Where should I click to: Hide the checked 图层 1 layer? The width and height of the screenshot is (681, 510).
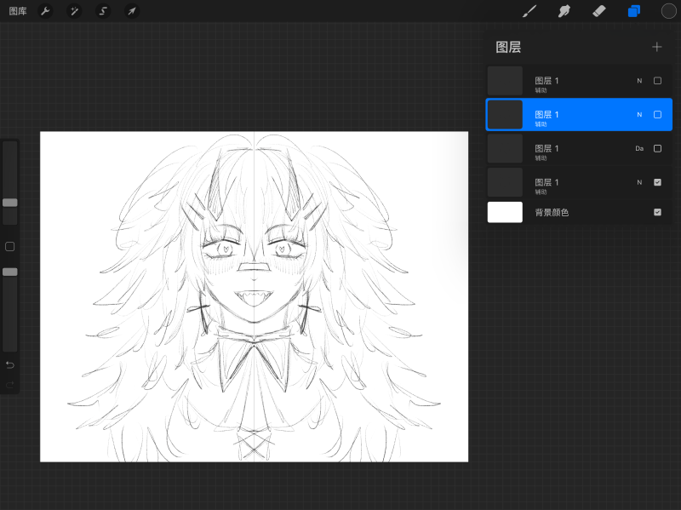(657, 182)
